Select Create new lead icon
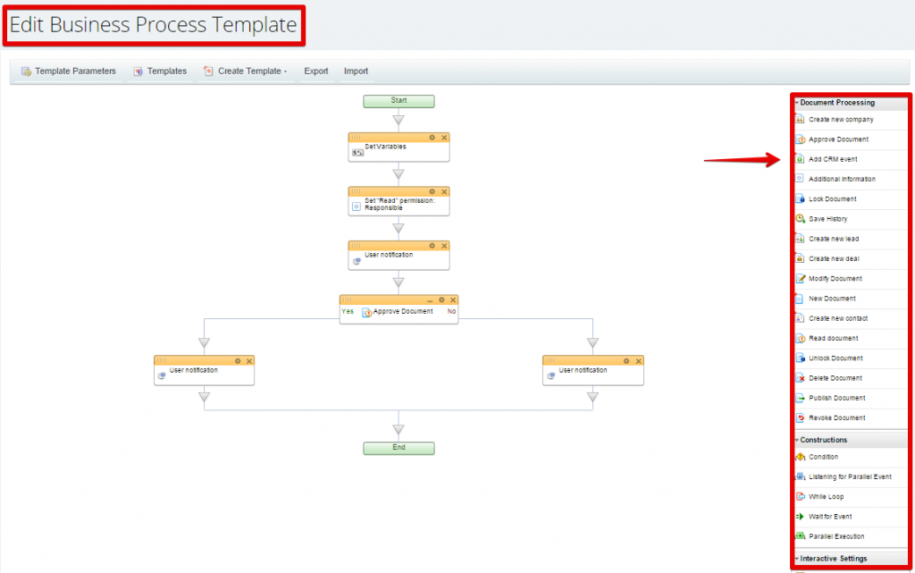The height and width of the screenshot is (573, 915). [800, 239]
